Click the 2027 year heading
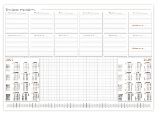 (x=10, y=60)
